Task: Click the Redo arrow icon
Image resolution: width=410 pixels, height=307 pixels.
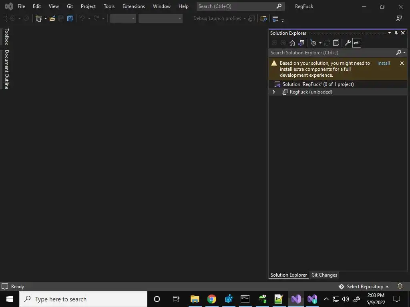Action: click(96, 18)
